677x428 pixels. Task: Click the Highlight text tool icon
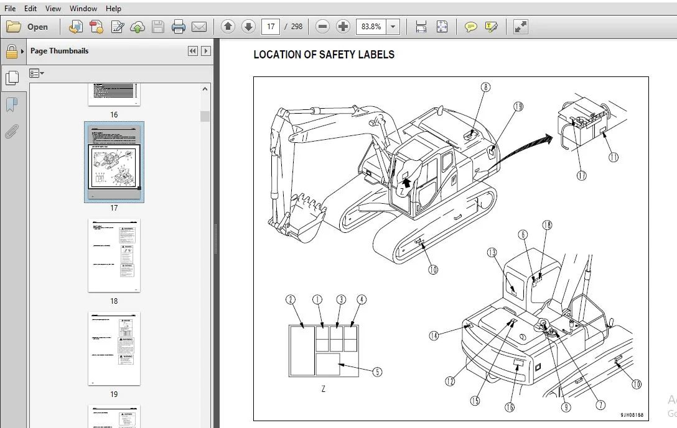click(492, 27)
